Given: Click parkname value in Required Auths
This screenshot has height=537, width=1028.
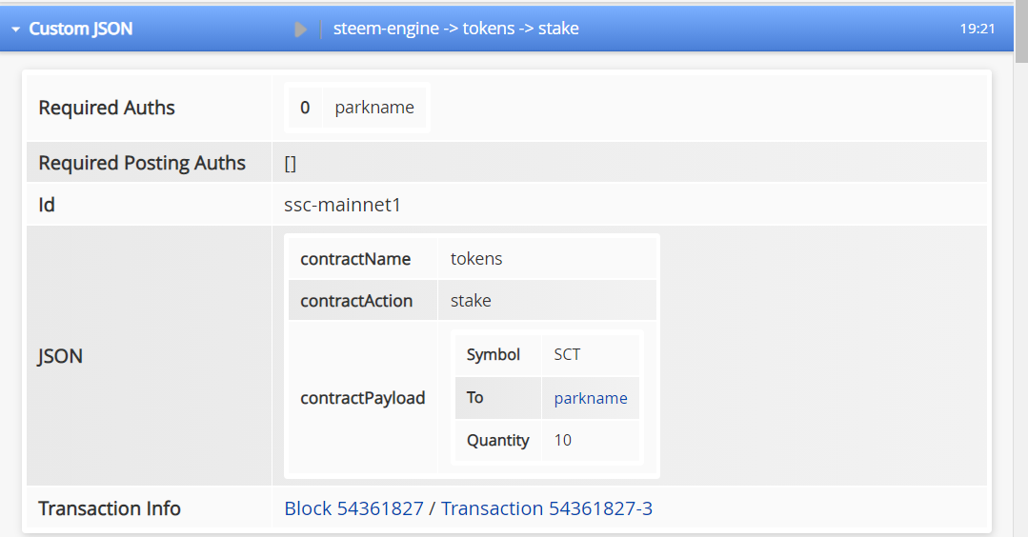Looking at the screenshot, I should pos(374,108).
